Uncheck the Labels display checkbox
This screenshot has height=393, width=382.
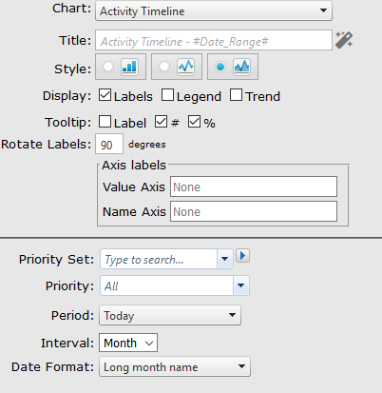(105, 95)
